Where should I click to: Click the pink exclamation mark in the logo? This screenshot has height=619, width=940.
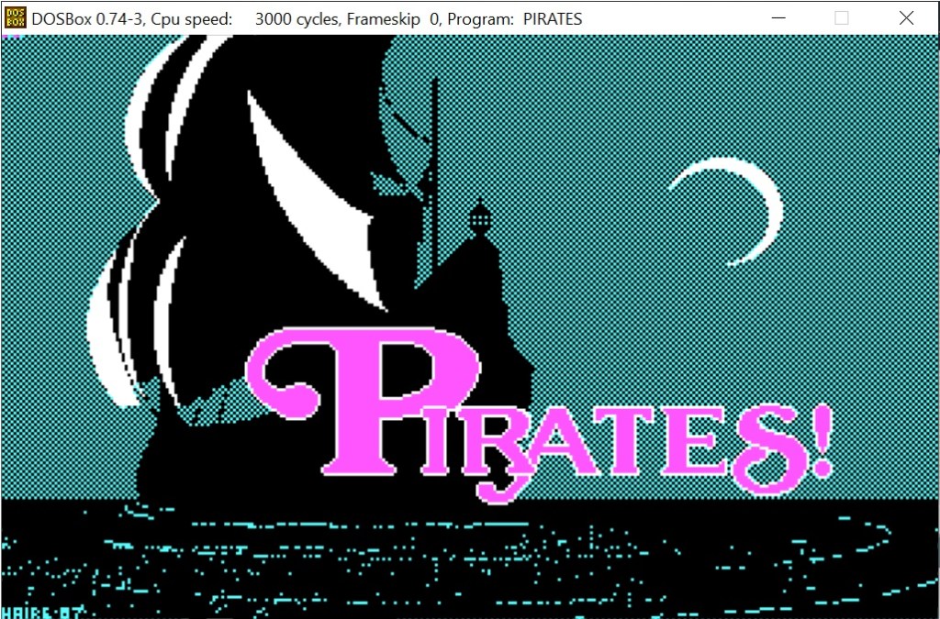pos(822,440)
